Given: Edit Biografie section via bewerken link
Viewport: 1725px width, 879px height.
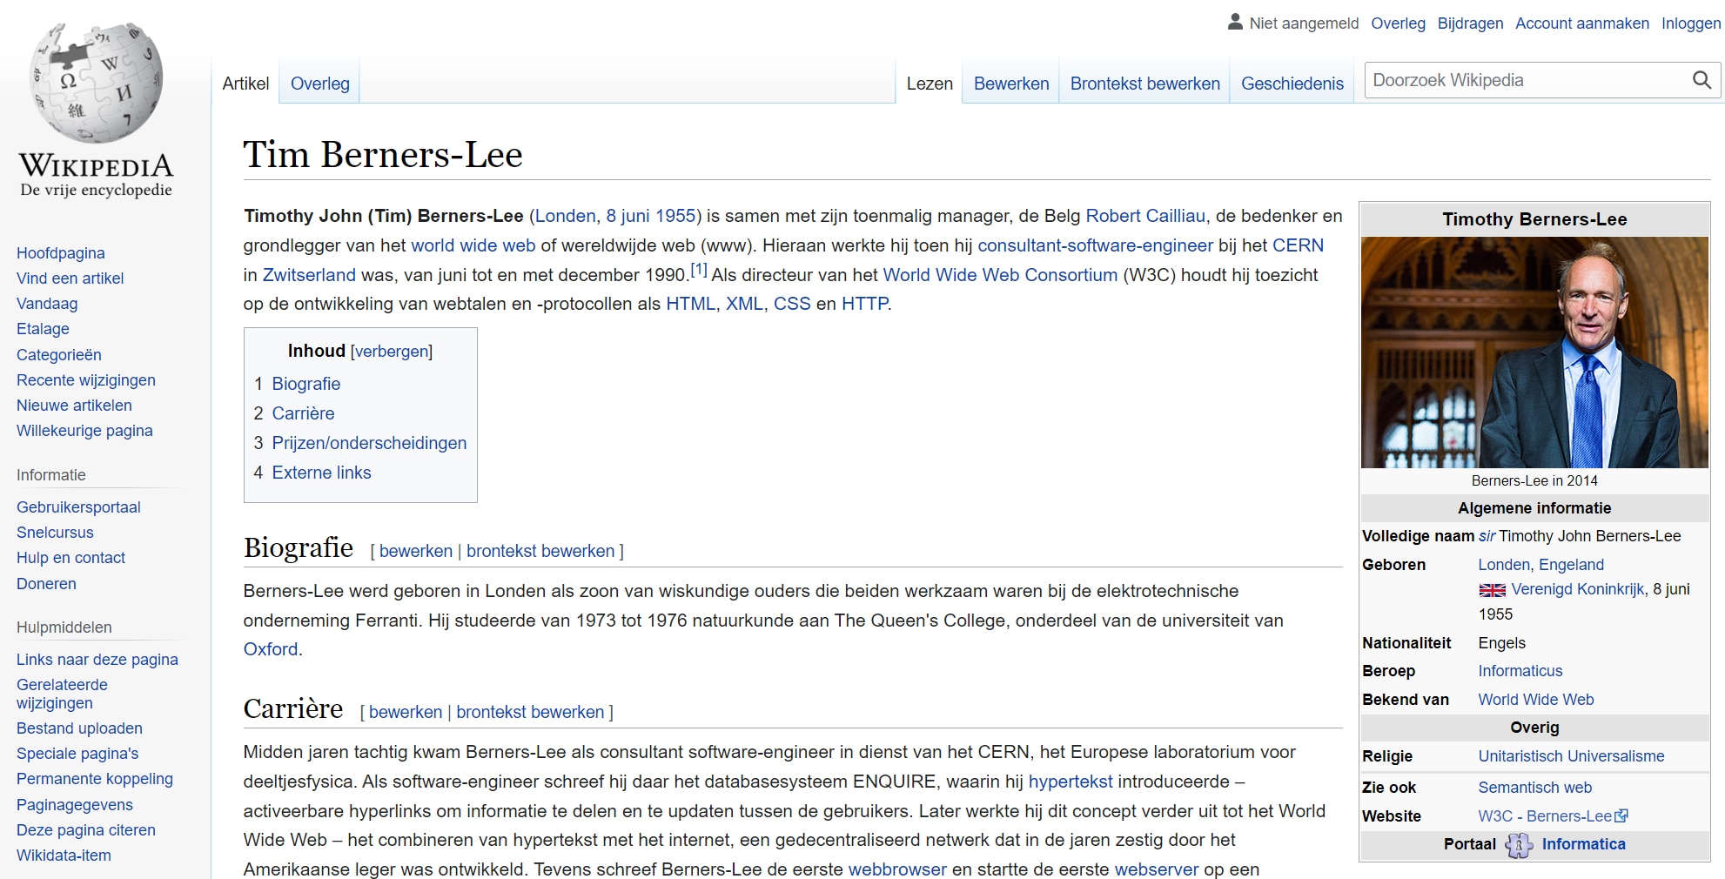Looking at the screenshot, I should coord(415,551).
